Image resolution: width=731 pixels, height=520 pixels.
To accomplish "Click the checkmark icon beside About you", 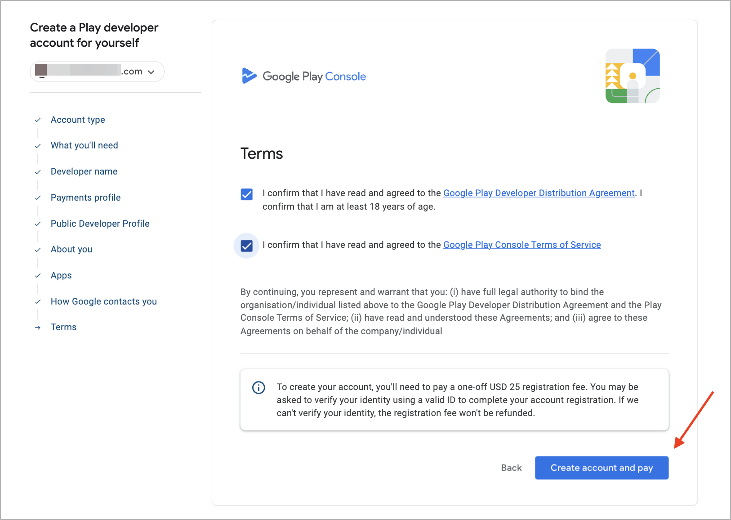I will (38, 250).
